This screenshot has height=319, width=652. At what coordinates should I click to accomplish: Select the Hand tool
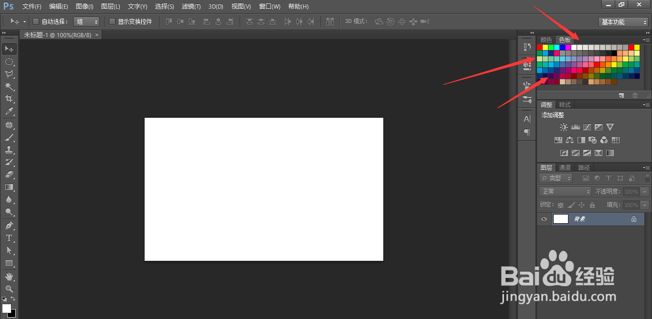click(9, 276)
